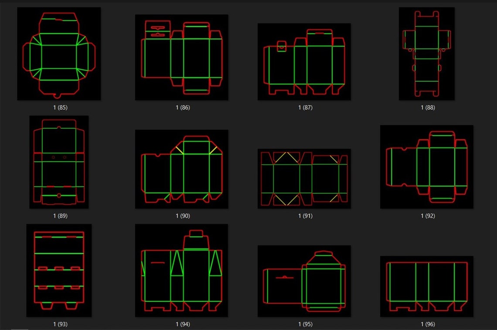The height and width of the screenshot is (330, 497).
Task: Select the thumbnail for file 1 (93)
Action: (x=59, y=270)
